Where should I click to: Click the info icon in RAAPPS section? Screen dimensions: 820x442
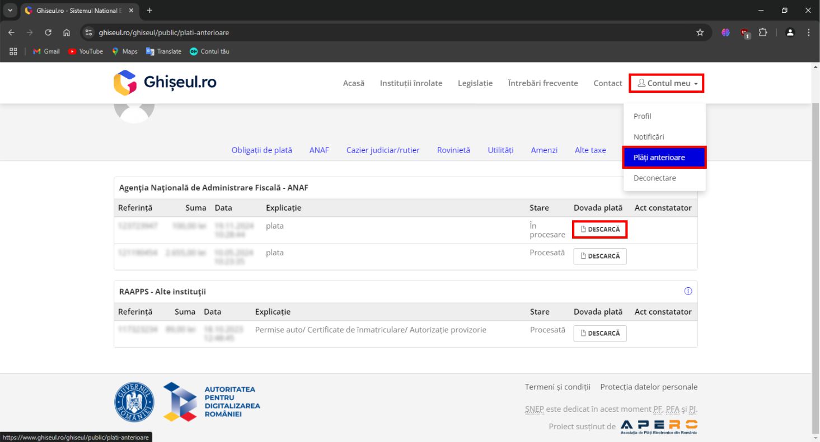coord(688,291)
